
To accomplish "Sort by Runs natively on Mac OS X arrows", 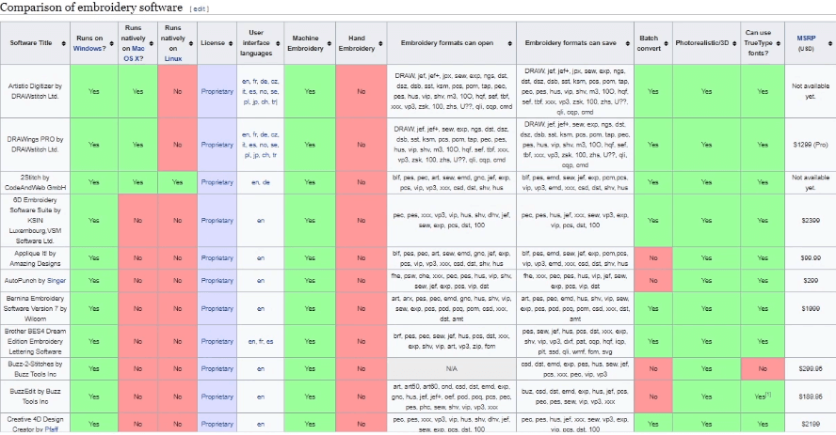I will pos(152,43).
